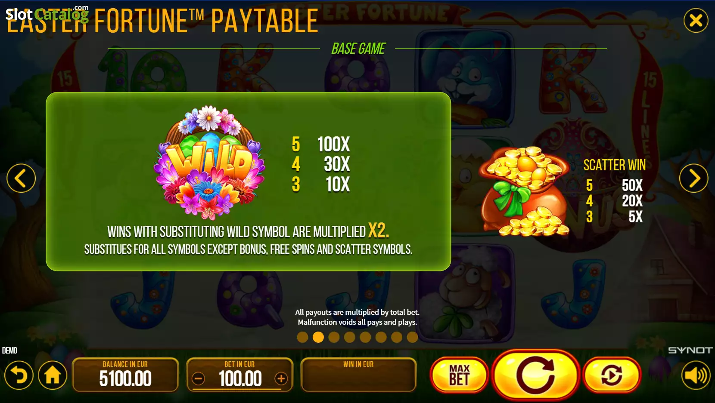Click the back arrow icon above balance
The width and height of the screenshot is (715, 403).
19,375
